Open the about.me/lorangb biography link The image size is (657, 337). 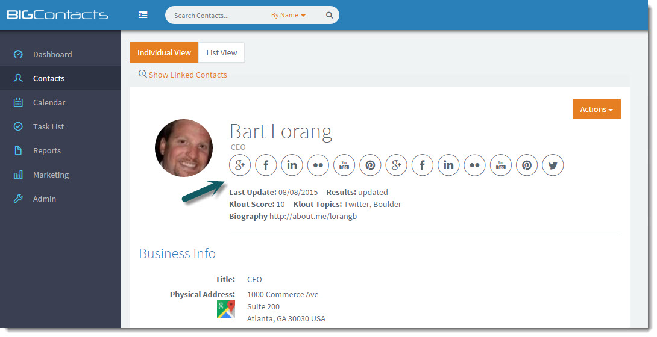pyautogui.click(x=313, y=216)
